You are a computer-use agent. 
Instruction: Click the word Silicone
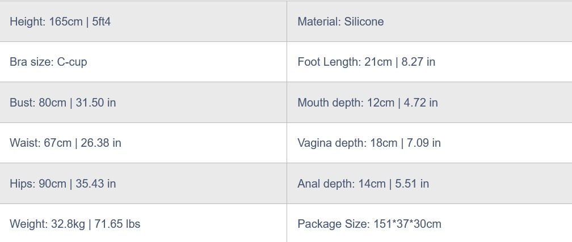364,22
